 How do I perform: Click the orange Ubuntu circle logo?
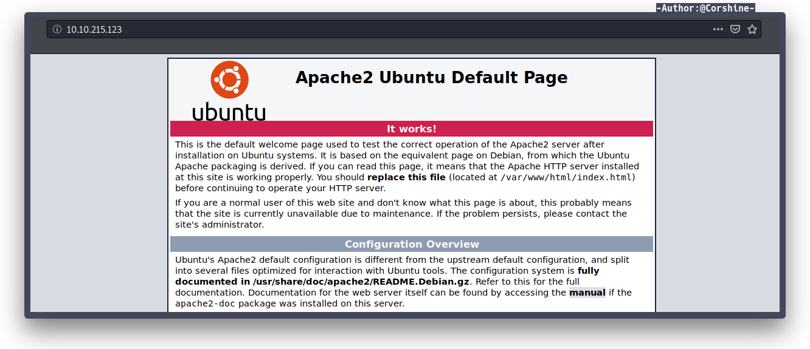point(229,80)
